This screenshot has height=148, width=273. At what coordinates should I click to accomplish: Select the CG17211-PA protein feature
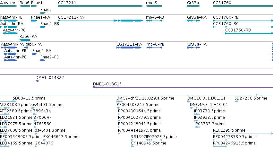click(129, 48)
